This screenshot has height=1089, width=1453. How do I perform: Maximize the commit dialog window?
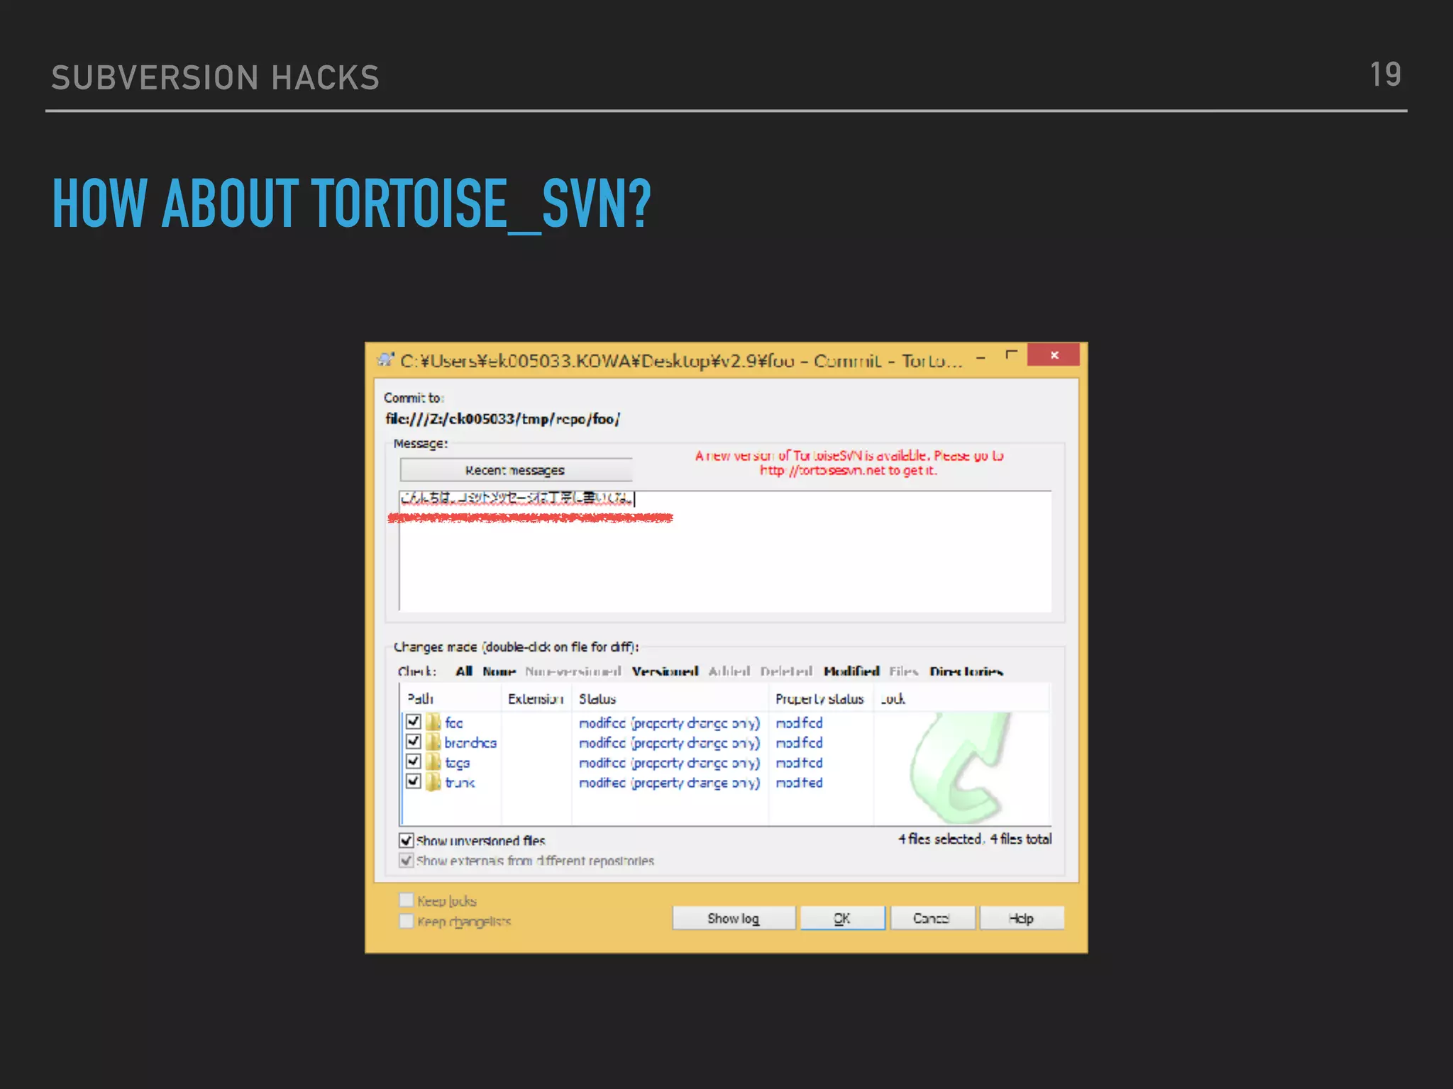pyautogui.click(x=1012, y=355)
